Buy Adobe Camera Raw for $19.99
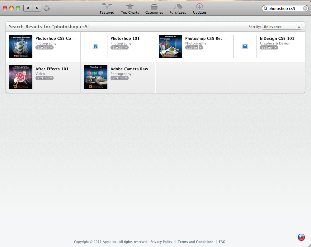This screenshot has width=311, height=247. [117, 78]
